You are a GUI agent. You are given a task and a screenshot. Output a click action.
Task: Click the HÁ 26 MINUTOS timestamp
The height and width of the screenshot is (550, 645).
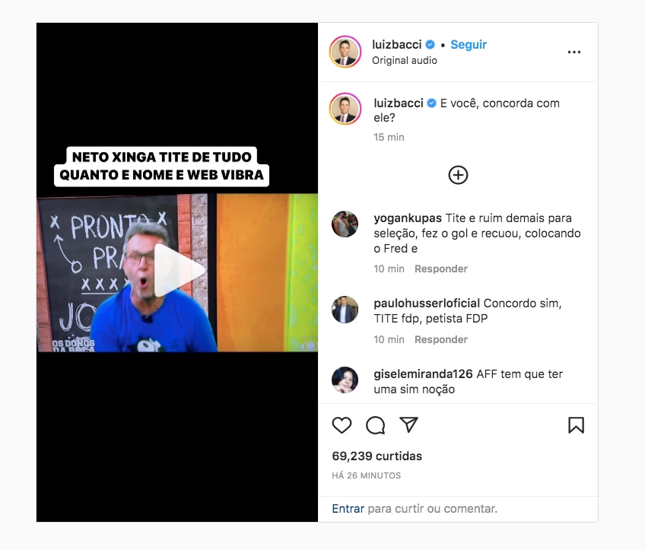366,475
